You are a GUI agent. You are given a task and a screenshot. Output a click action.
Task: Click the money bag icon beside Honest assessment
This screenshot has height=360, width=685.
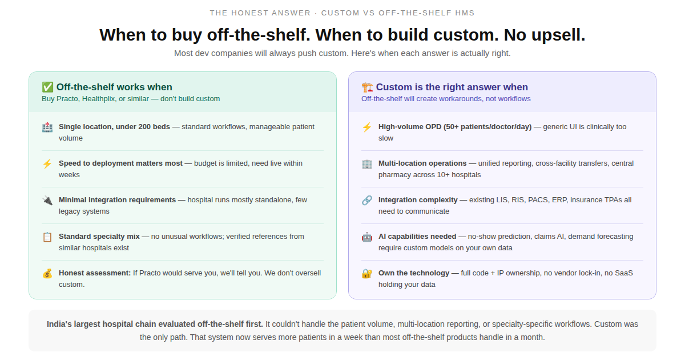coord(47,274)
